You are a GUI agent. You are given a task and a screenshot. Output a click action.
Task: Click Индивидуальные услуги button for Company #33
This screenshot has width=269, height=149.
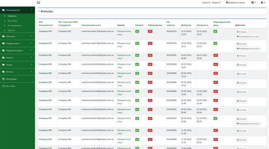(x=248, y=37)
